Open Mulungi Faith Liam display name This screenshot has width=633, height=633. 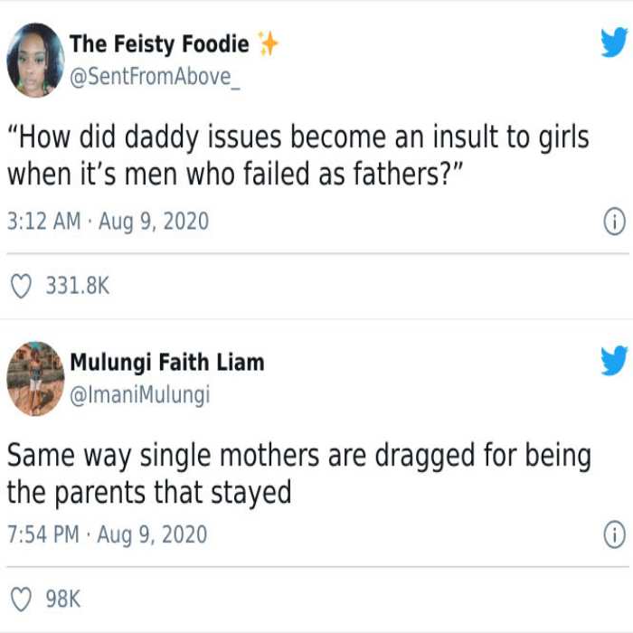tap(167, 362)
